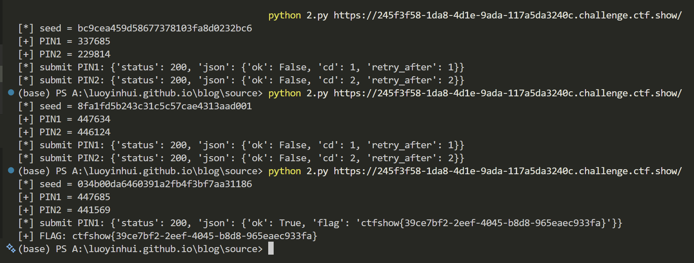Screen dimensions: 694x263
Task: Click the blue dot beside the prompt above seed 8fa1fd5b
Action: 11,93
